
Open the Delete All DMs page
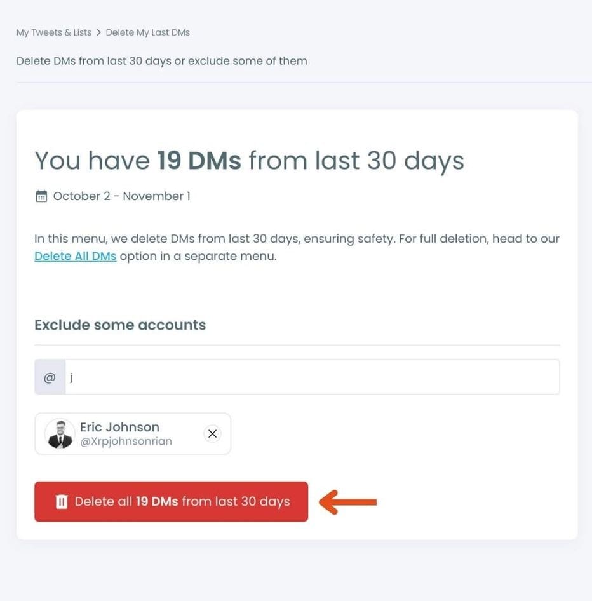pos(75,255)
